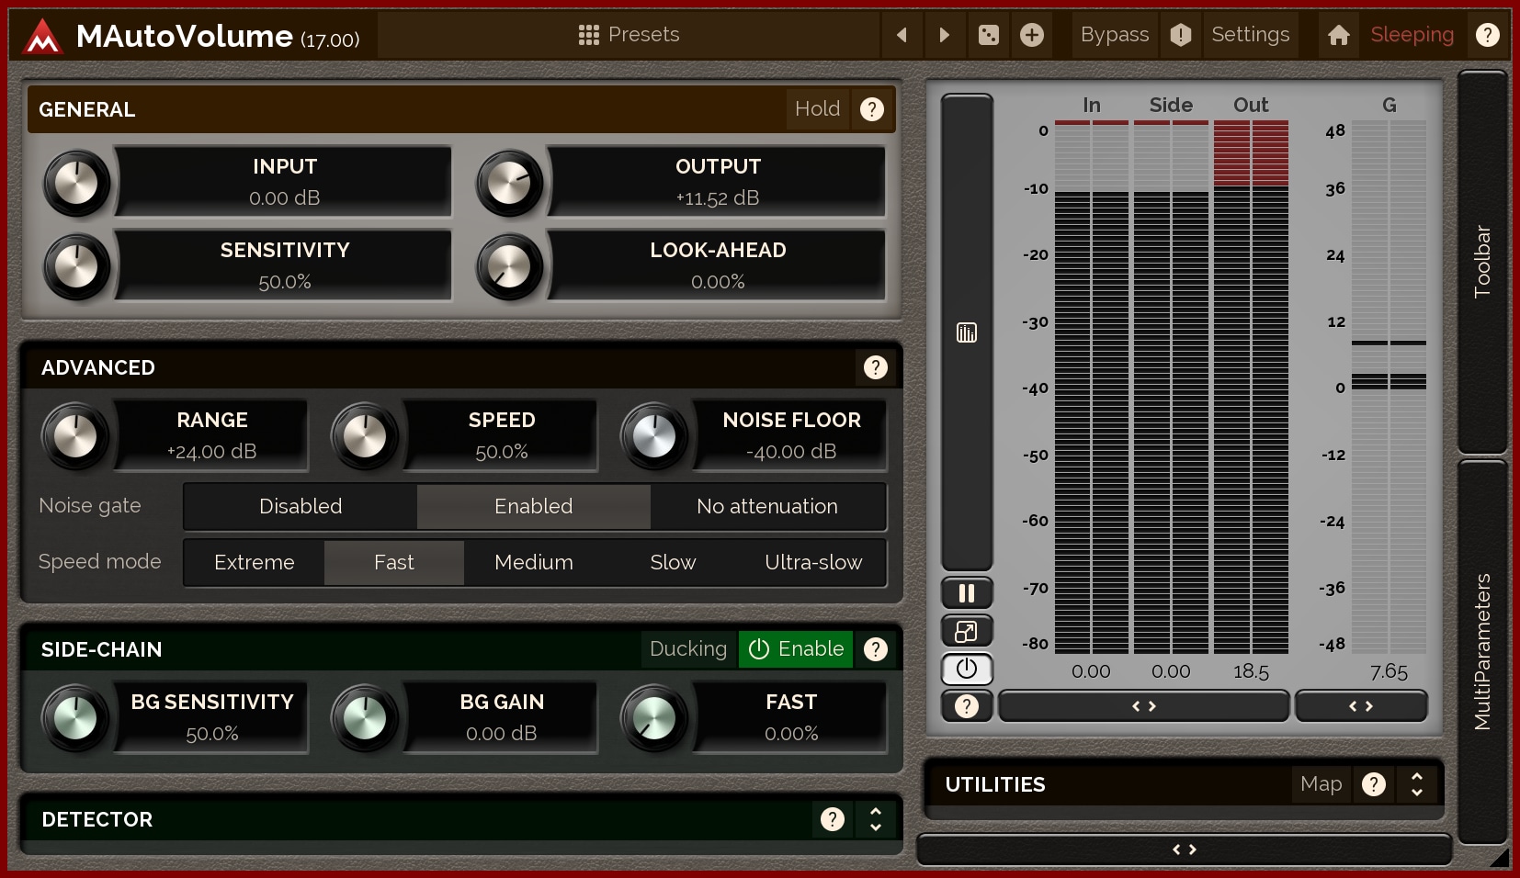Click the previous preset arrow

(x=902, y=35)
